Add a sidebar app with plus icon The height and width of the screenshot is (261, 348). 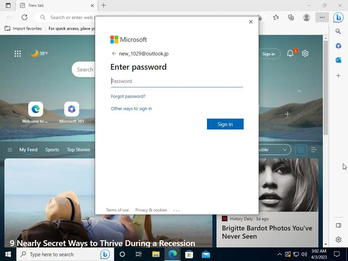click(338, 76)
